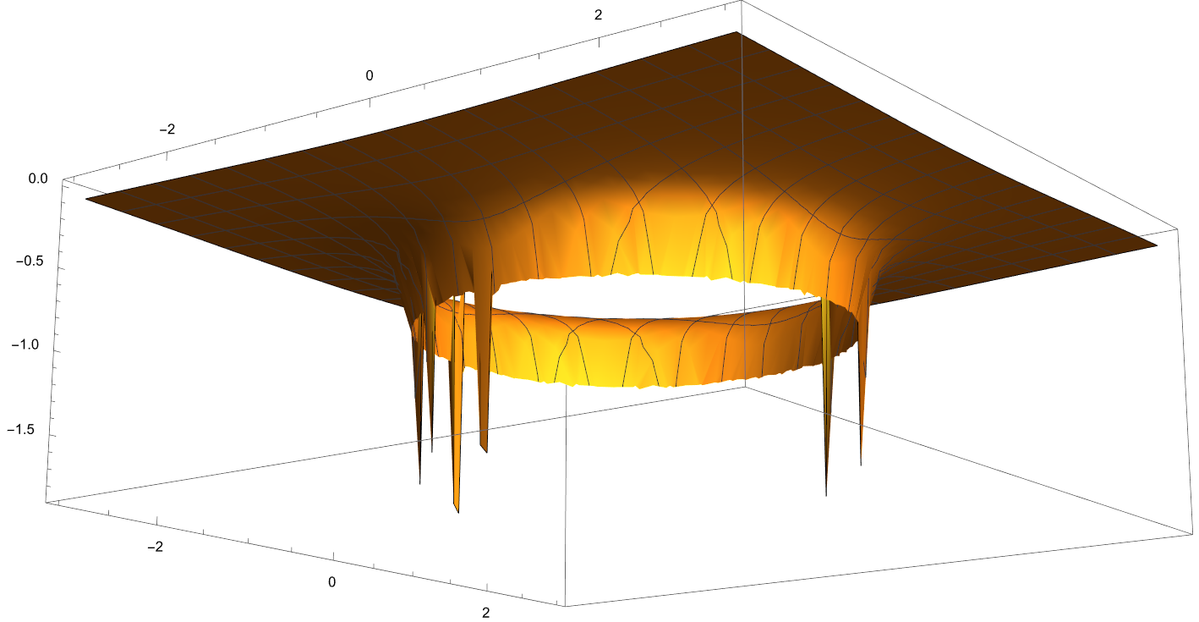Pick the 0 tick label on the bottom front axis
The image size is (1199, 622).
[x=331, y=581]
